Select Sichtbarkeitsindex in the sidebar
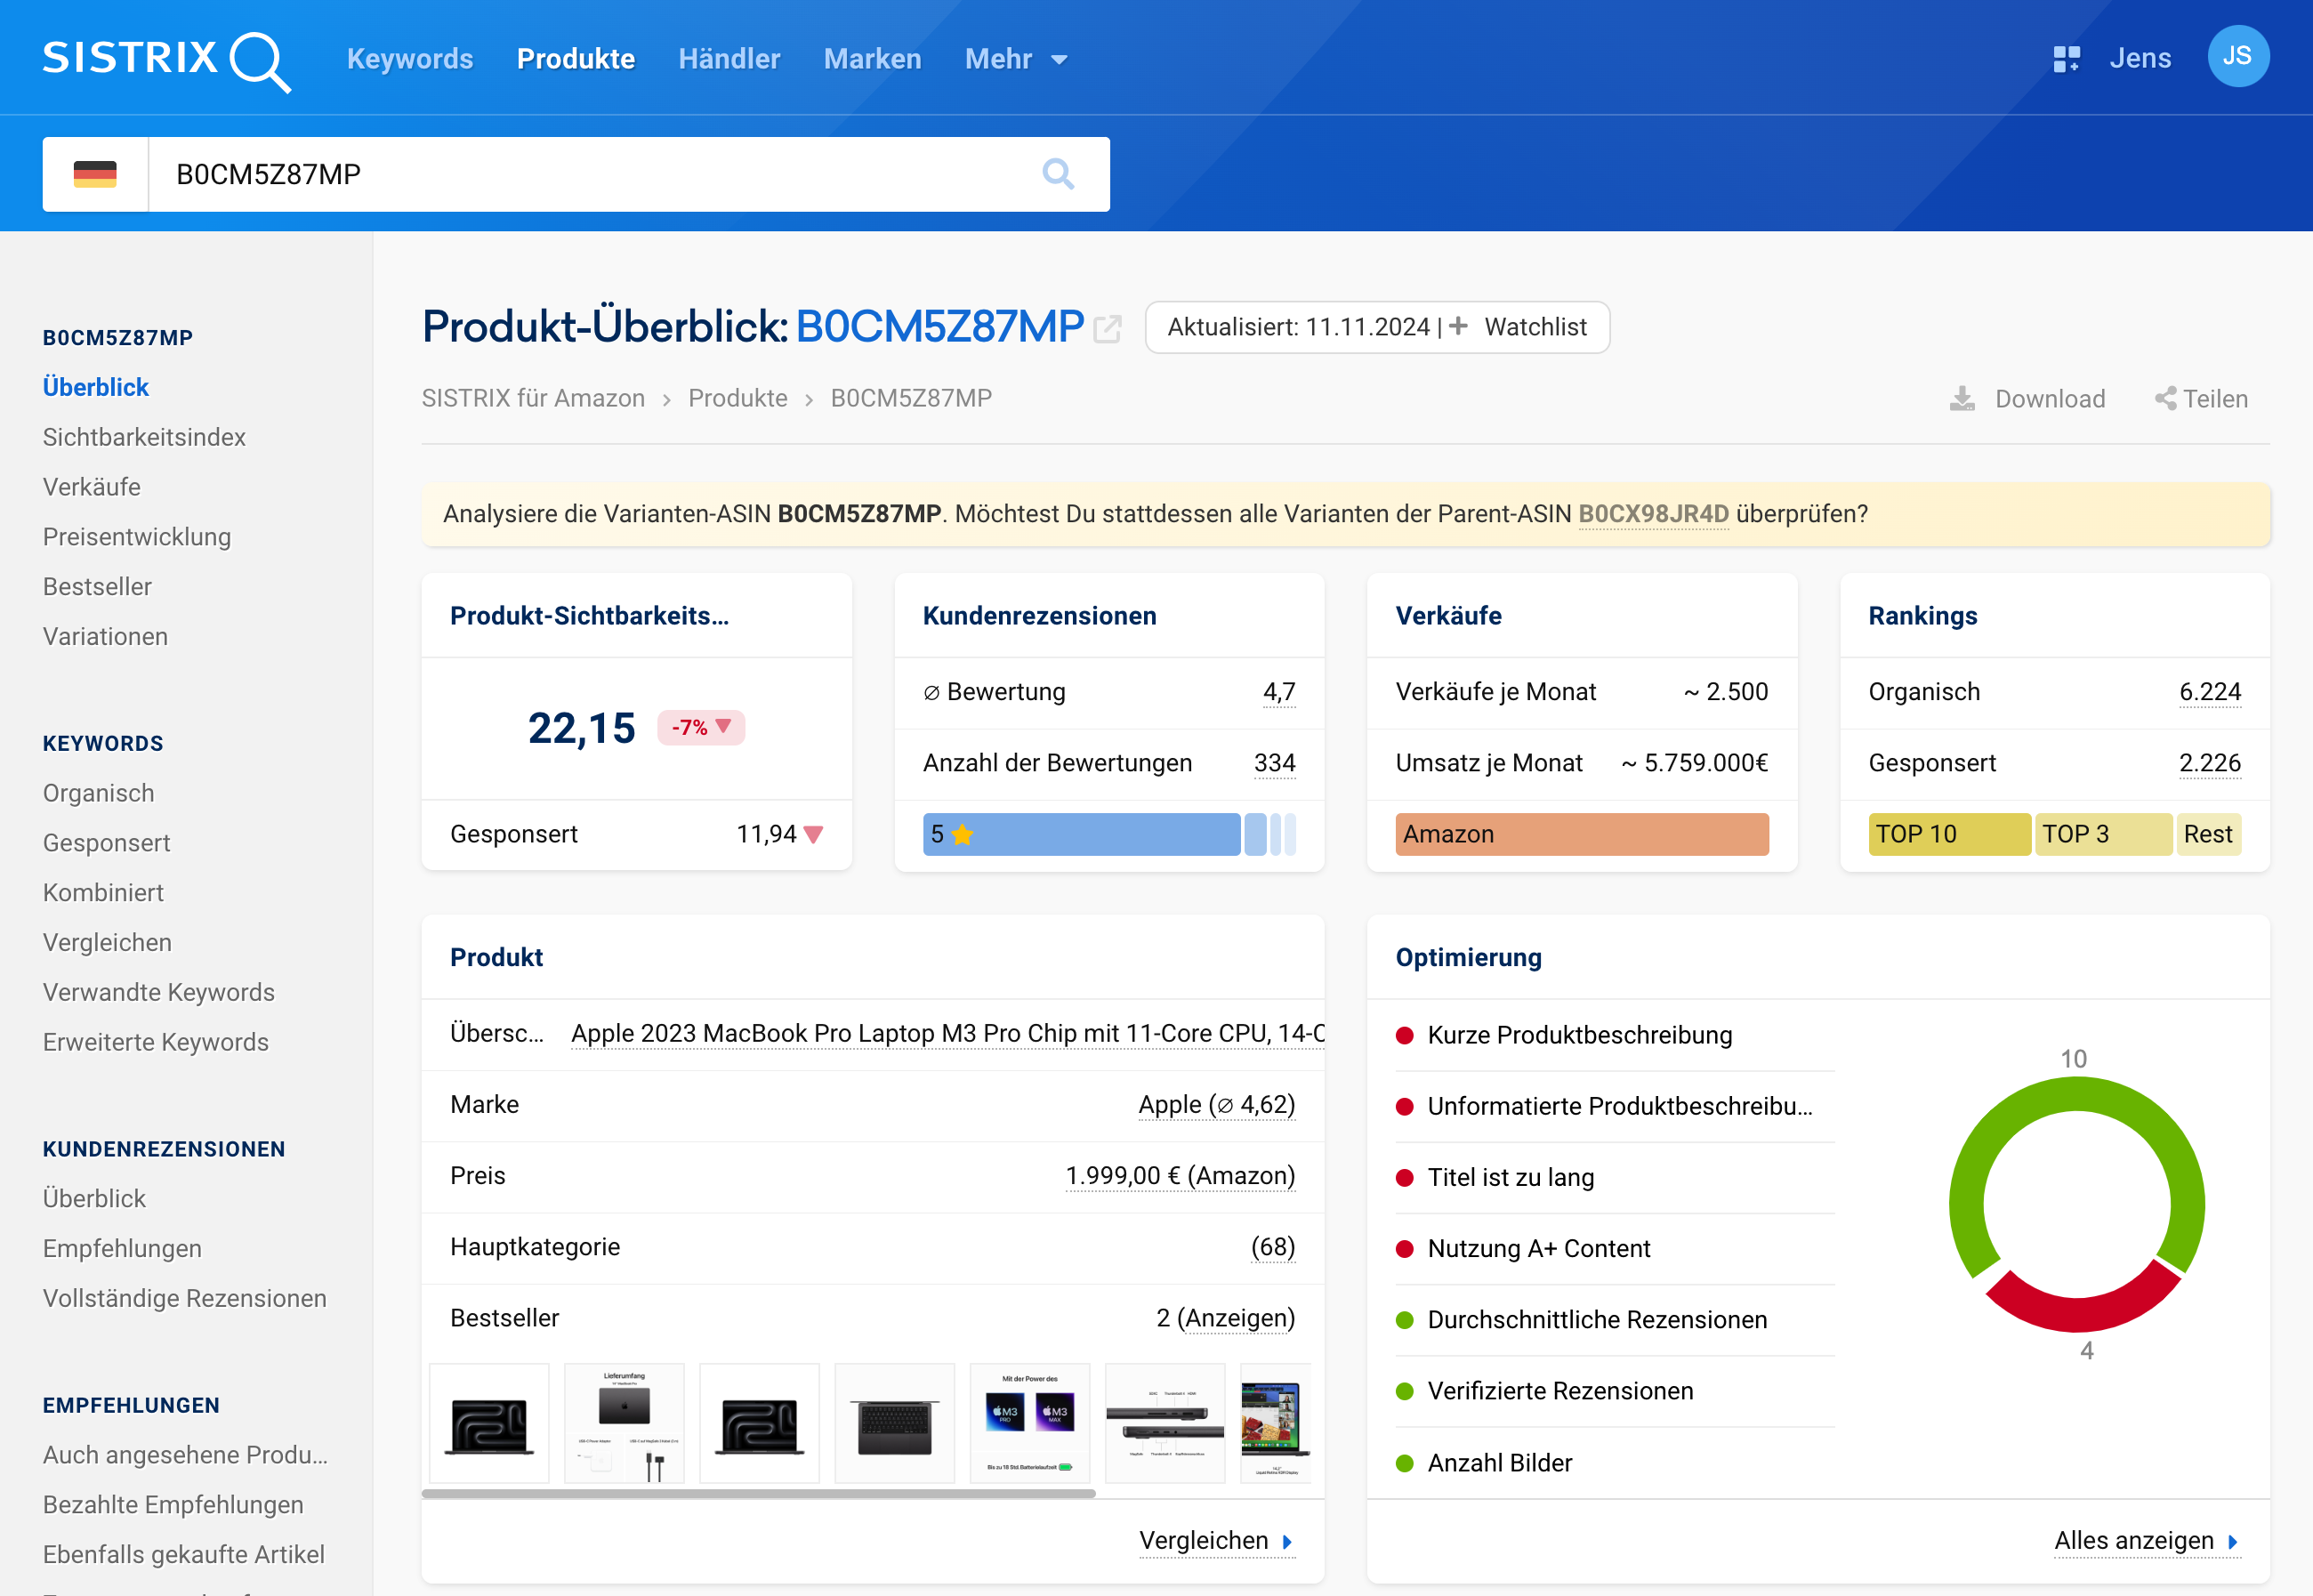 [144, 437]
